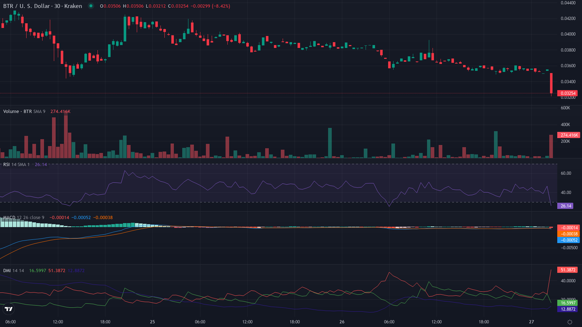Click the red 274.416K volume axis label
The image size is (582, 327).
[568, 135]
